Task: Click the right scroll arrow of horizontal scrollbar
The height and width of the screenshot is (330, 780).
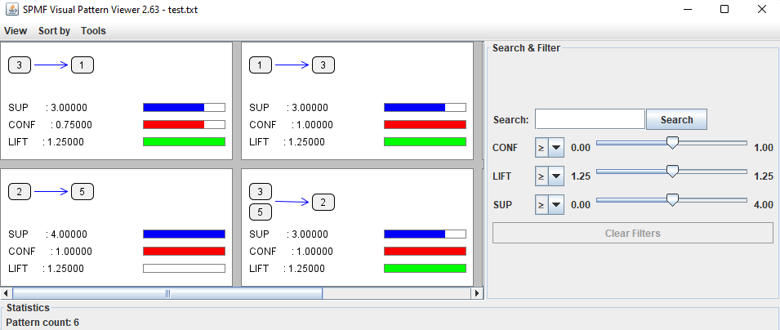Action: coord(479,293)
